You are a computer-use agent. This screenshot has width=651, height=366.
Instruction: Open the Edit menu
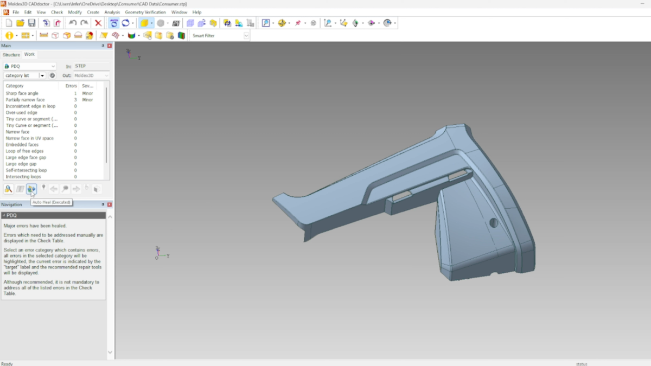click(x=28, y=12)
